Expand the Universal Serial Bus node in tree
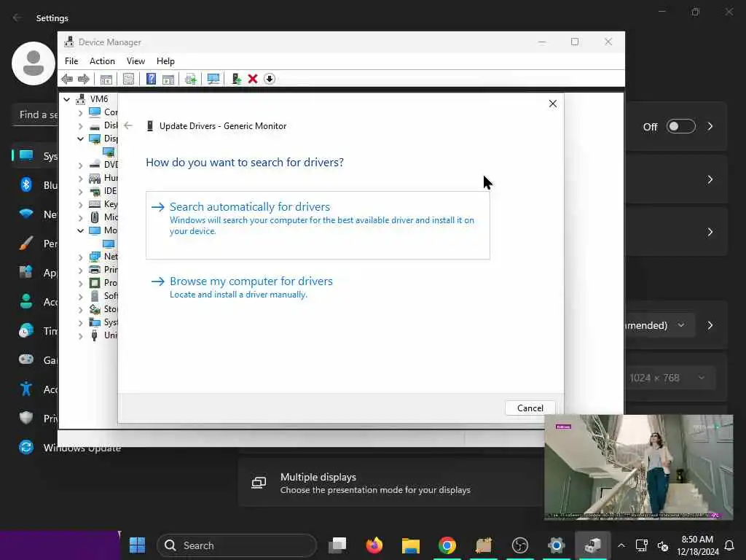 pos(80,335)
